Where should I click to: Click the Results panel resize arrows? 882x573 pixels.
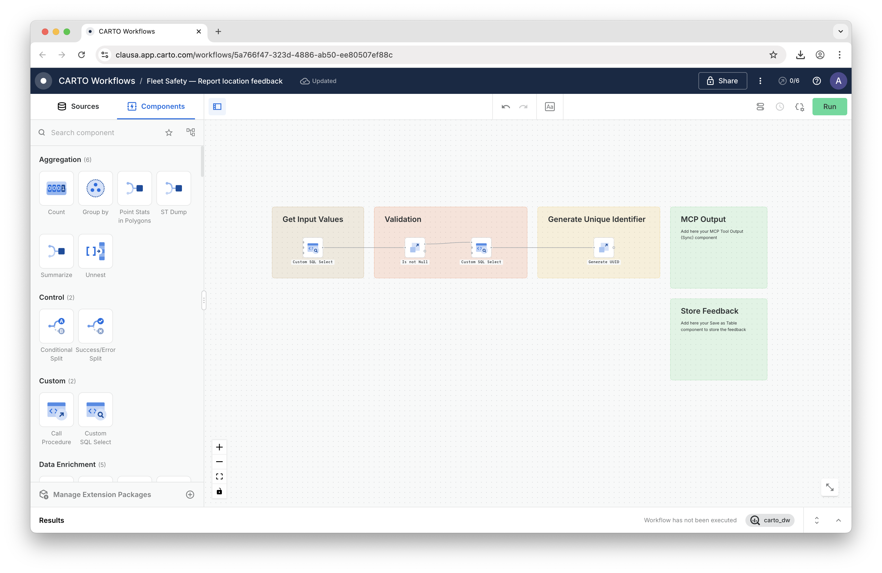[816, 520]
